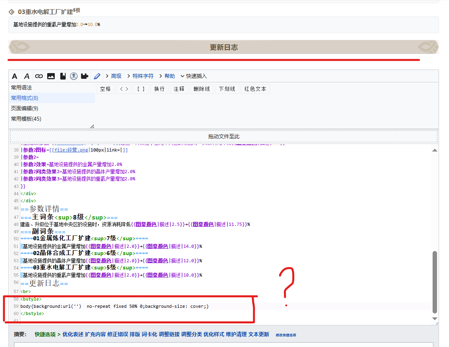Insert a 空格 from quick insert
The width and height of the screenshot is (449, 347).
(x=106, y=89)
